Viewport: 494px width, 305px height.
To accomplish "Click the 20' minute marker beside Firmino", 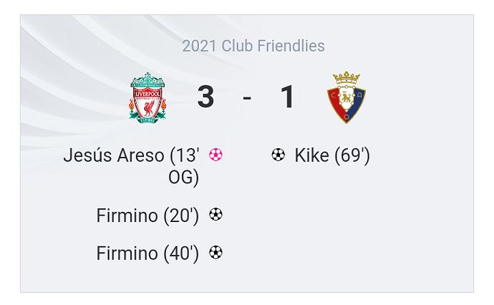I will [x=180, y=215].
